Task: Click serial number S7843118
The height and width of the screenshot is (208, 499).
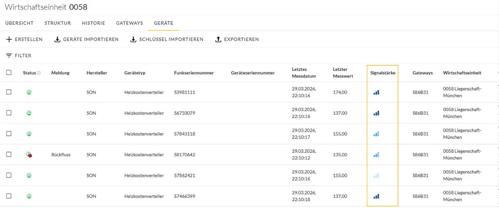Action: click(x=185, y=134)
